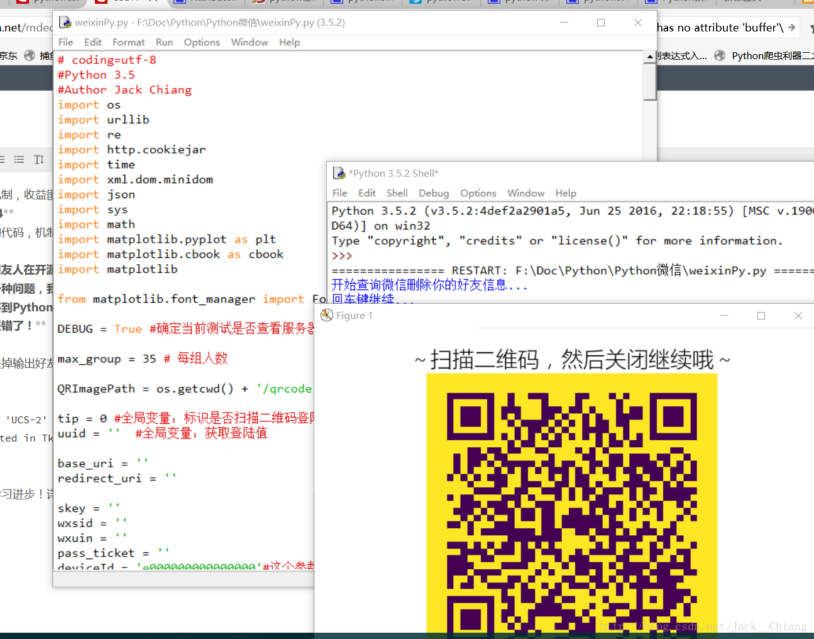Click the RESTART line in Python Shell

click(x=572, y=270)
